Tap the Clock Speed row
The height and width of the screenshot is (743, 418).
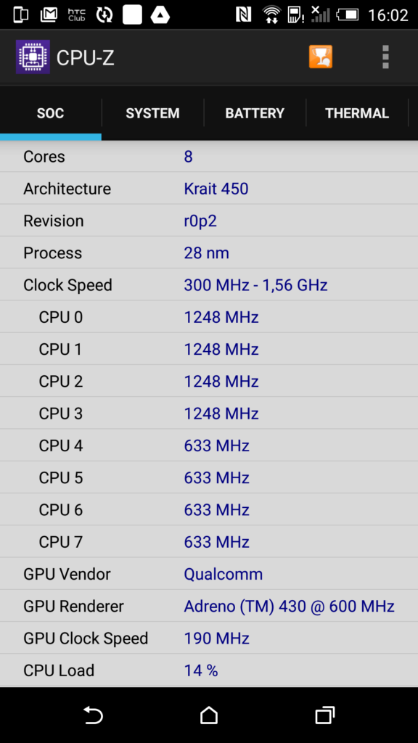(x=209, y=285)
